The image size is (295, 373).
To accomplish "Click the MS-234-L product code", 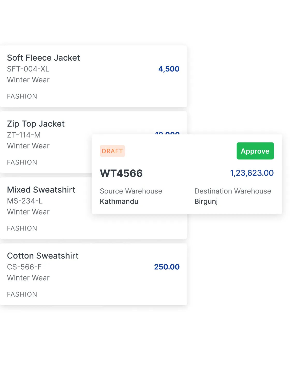I will pyautogui.click(x=25, y=201).
